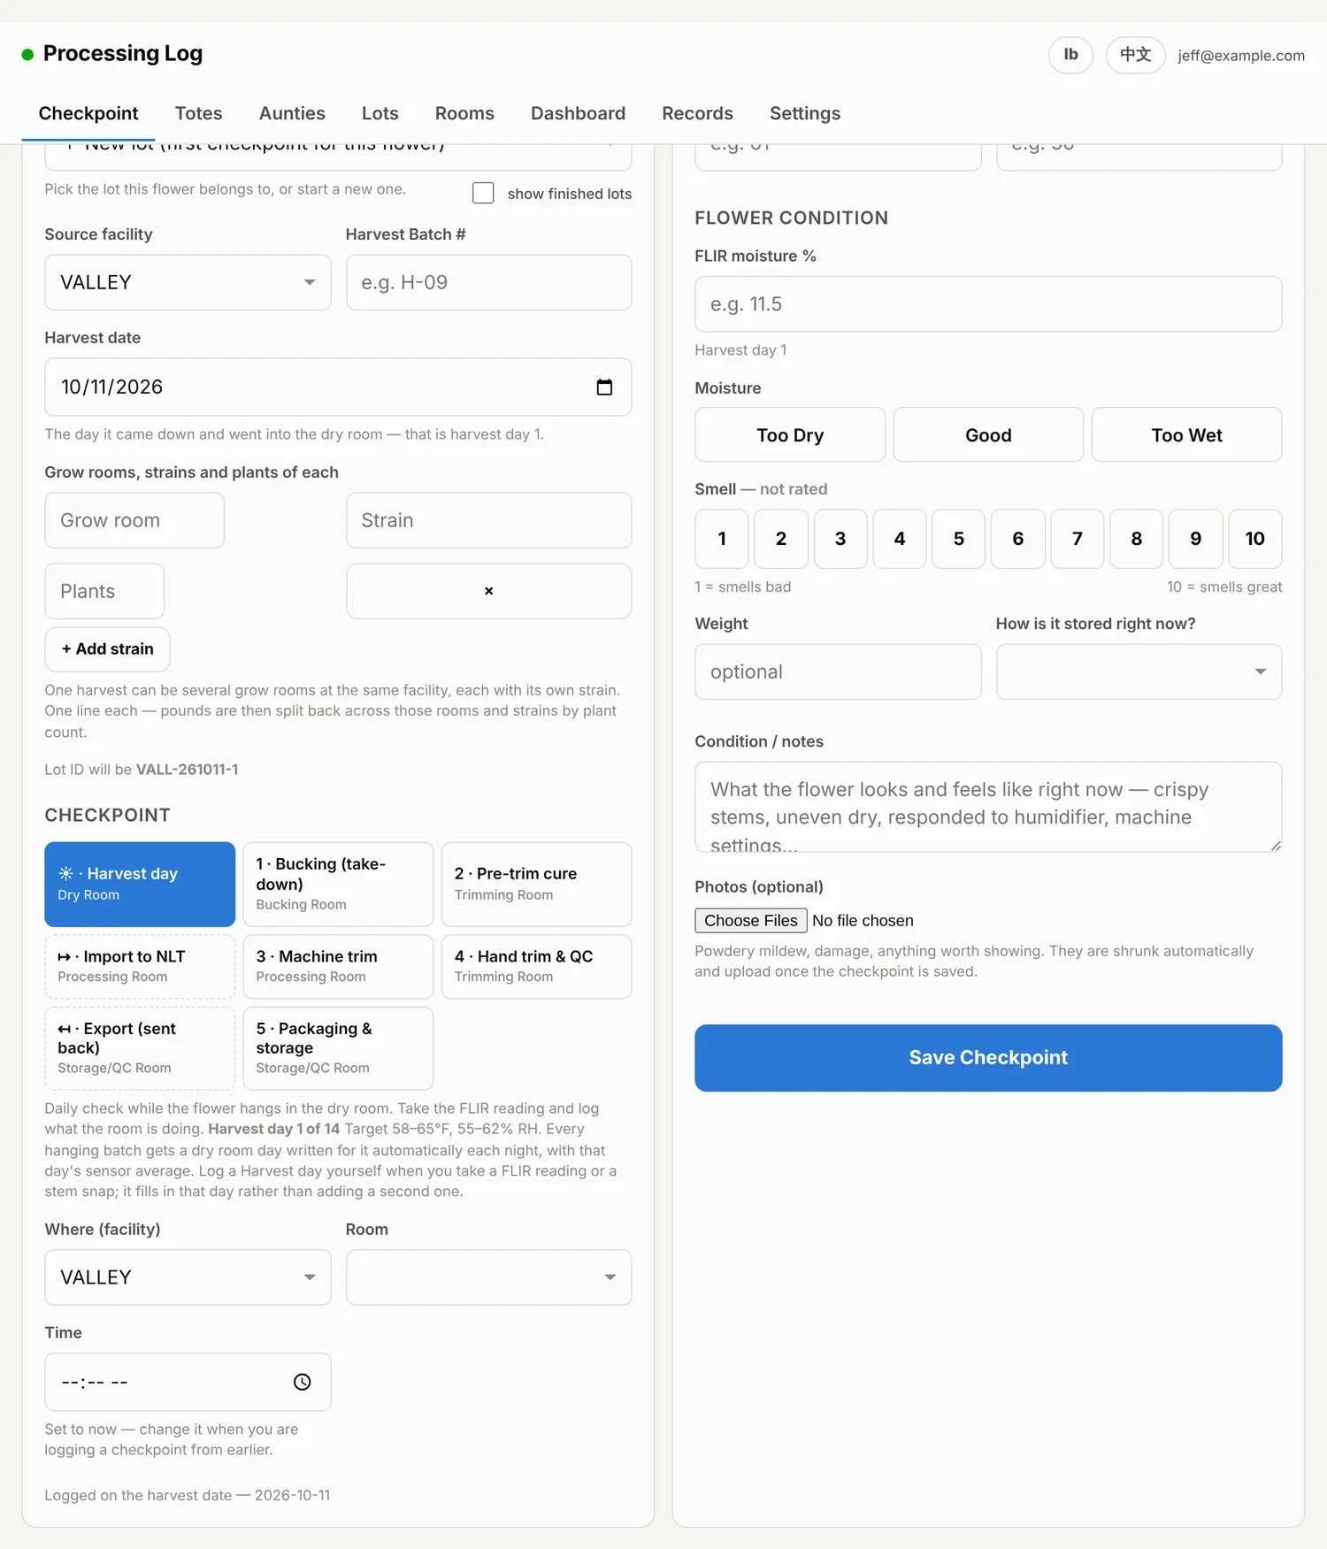Switch to the Totes tab
The height and width of the screenshot is (1549, 1327).
(198, 113)
